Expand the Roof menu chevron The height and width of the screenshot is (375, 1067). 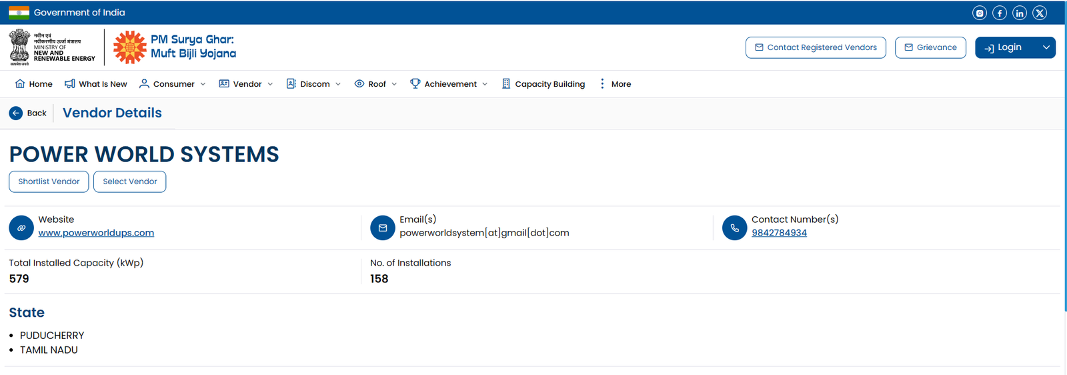point(394,84)
